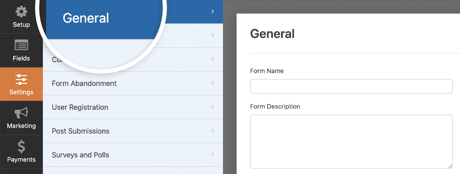Select the General settings section

click(86, 18)
